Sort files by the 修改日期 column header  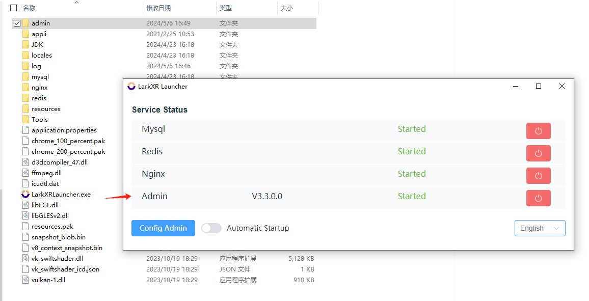click(x=158, y=8)
